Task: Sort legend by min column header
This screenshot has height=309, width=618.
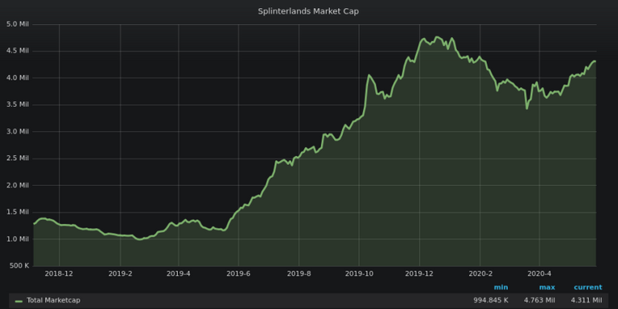Action: tap(501, 287)
